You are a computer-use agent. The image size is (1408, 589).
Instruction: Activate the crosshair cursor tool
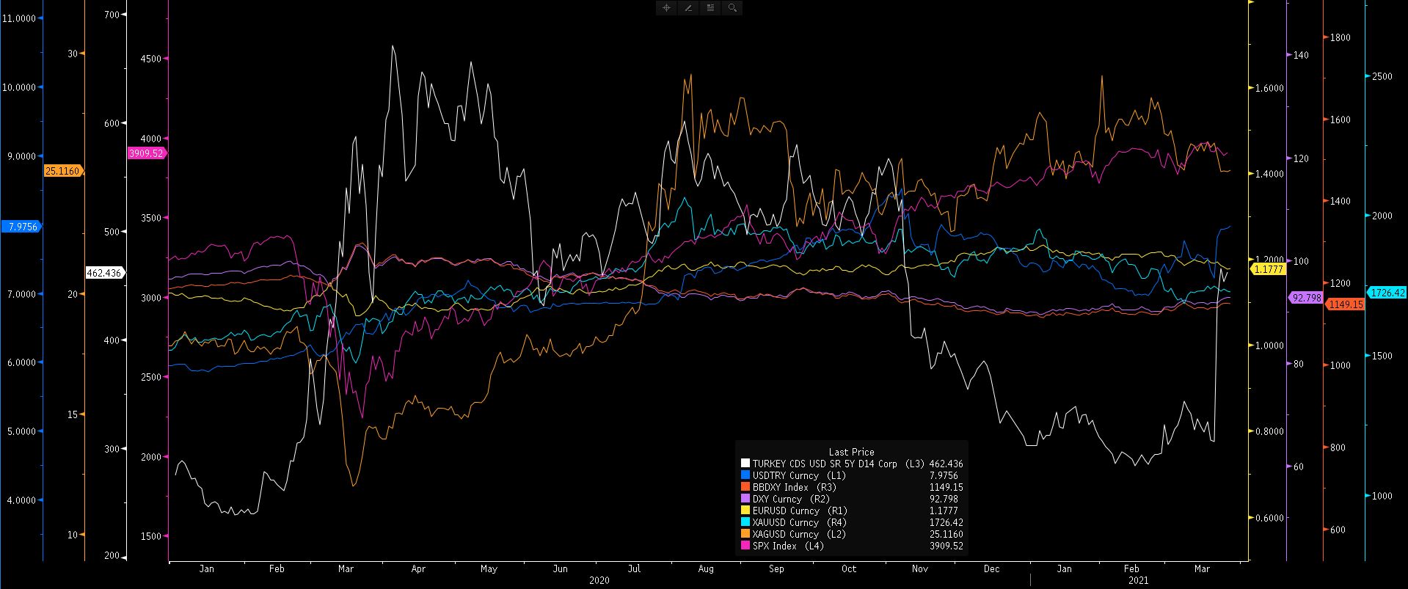coord(666,8)
